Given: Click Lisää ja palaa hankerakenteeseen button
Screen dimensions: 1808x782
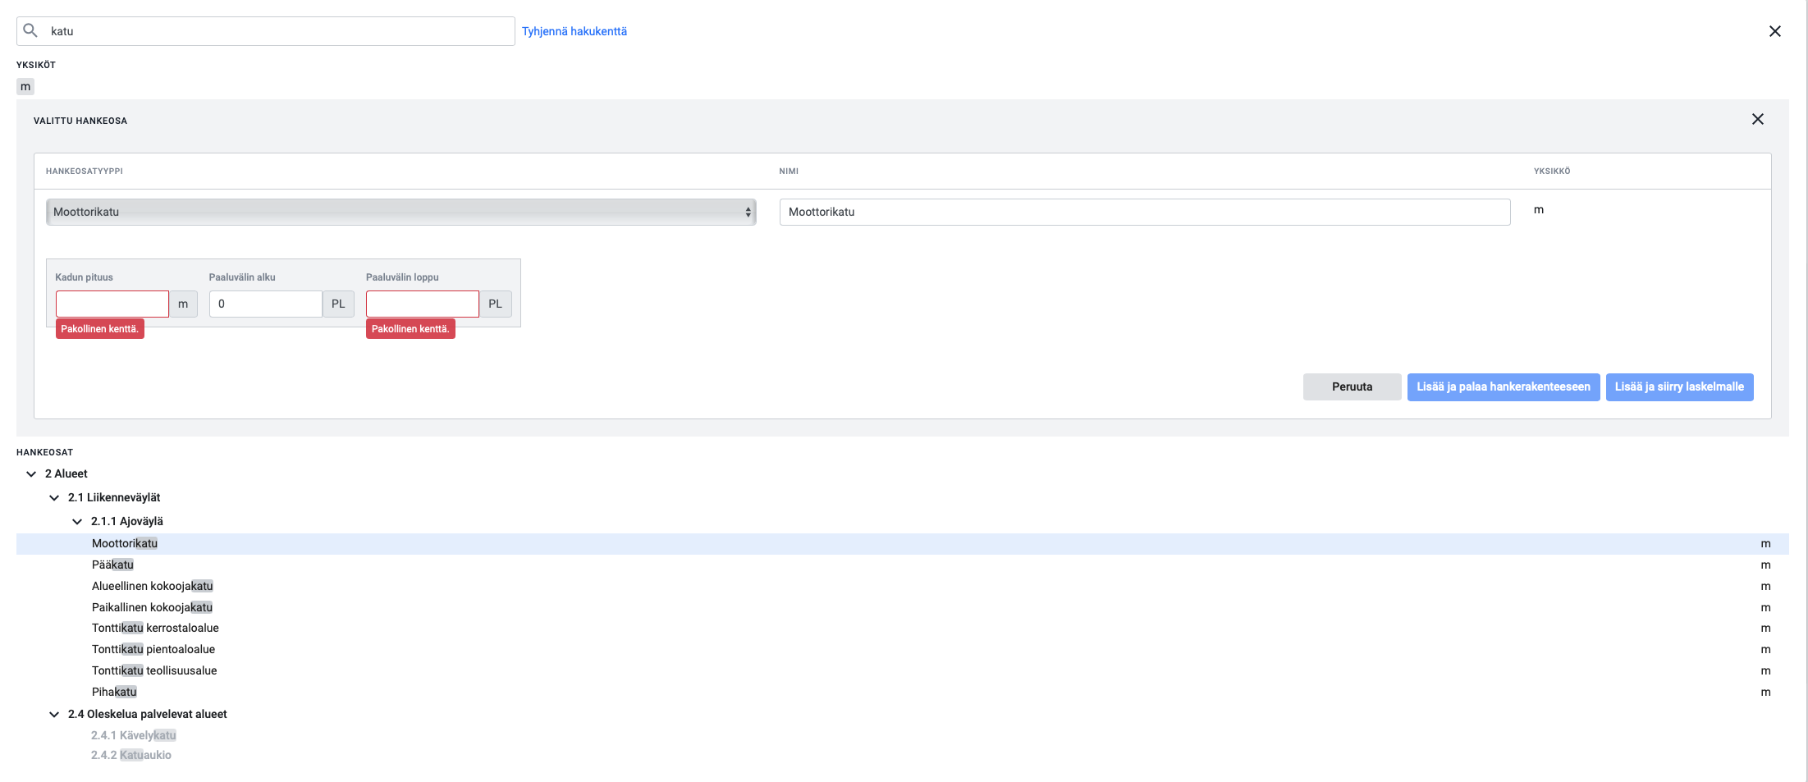Looking at the screenshot, I should click(1504, 386).
